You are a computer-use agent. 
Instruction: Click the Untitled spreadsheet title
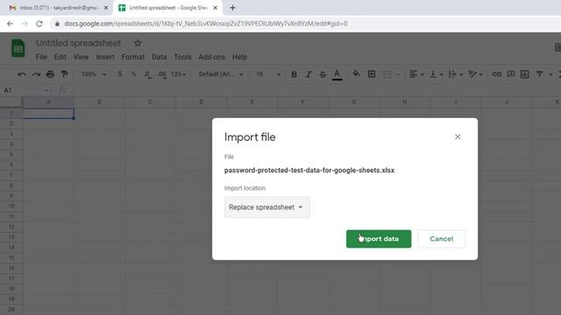[x=78, y=43]
